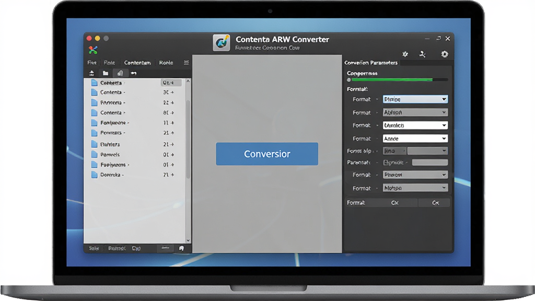Click the Contenta ARW Converter app icon
Viewport: 535px width, 301px height.
point(222,43)
